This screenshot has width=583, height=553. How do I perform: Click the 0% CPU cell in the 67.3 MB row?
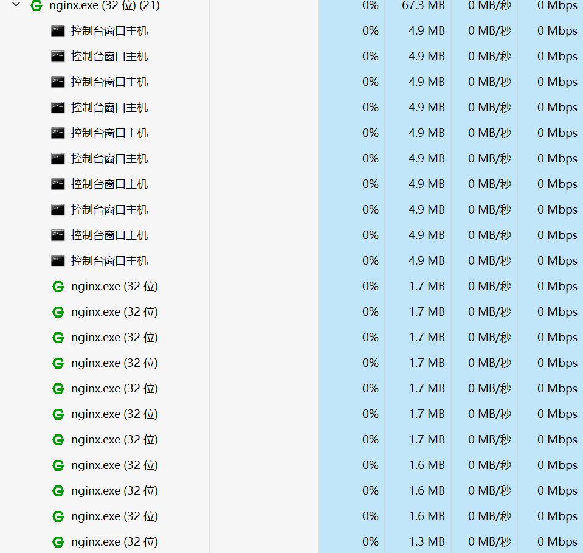pos(370,5)
